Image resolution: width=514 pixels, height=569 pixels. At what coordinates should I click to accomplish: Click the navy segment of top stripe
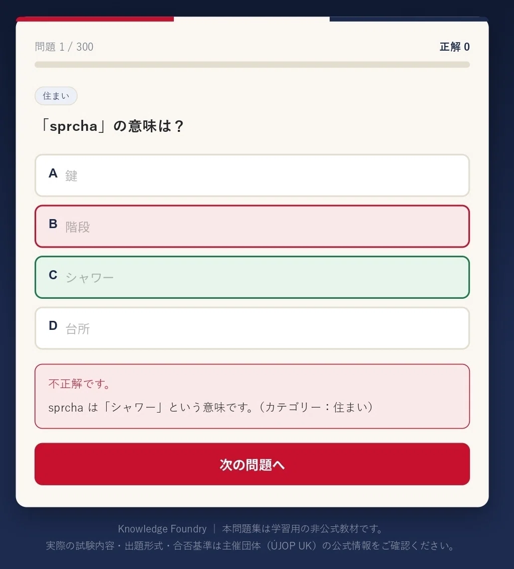point(409,19)
